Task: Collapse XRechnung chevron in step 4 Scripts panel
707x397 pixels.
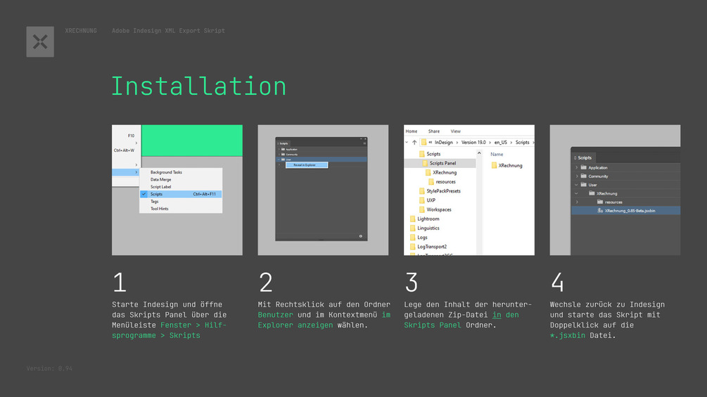Action: pyautogui.click(x=577, y=193)
